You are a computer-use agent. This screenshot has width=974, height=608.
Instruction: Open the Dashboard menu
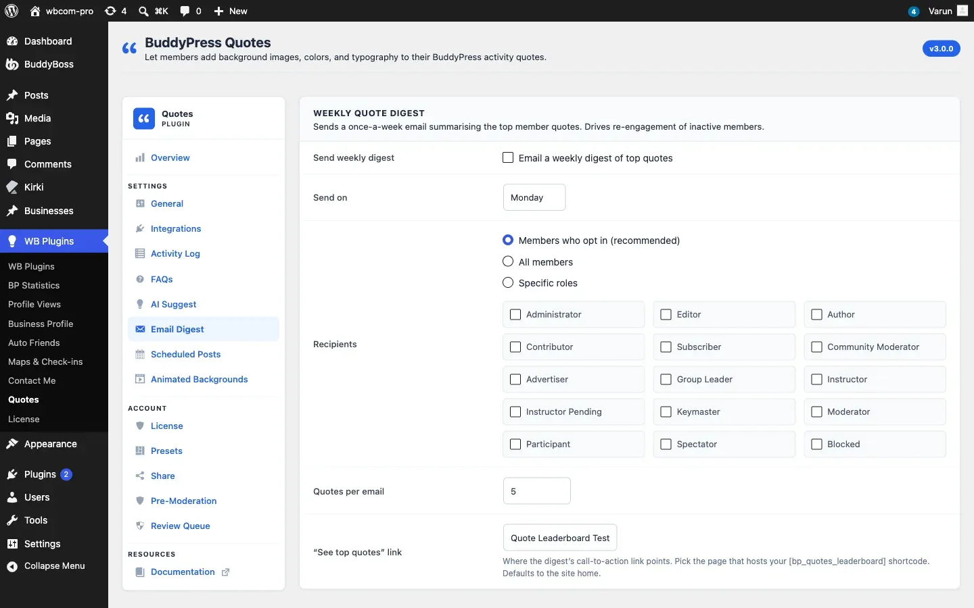pos(54,41)
